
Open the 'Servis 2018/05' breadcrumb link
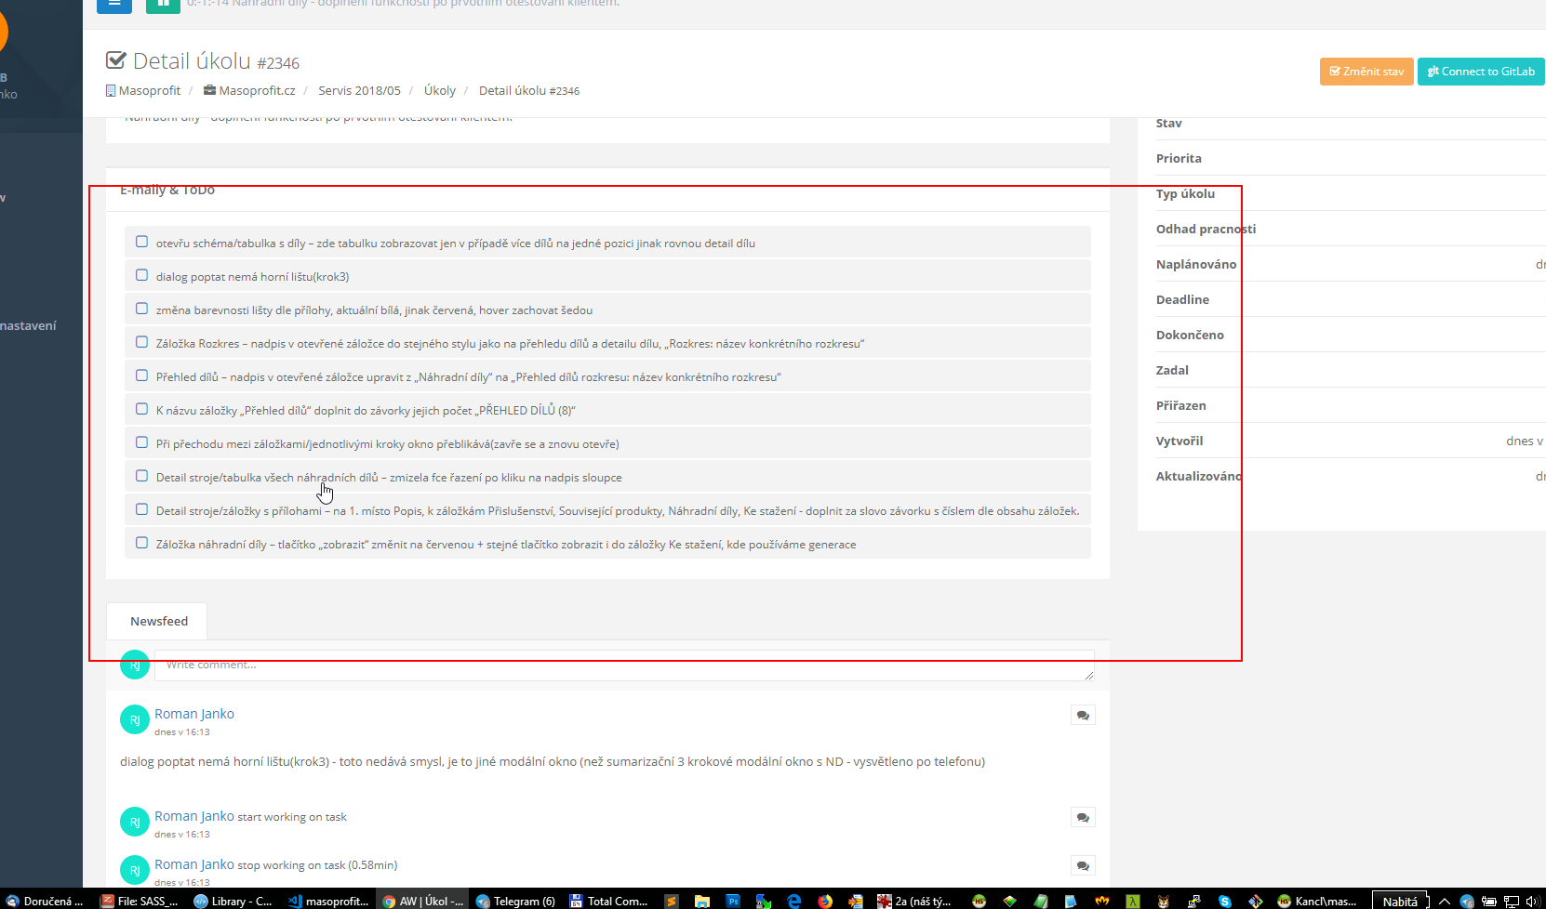click(x=359, y=90)
